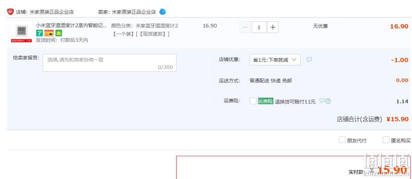Open the shop 米家原装正品企业店 link
The image size is (412, 179).
point(52,12)
